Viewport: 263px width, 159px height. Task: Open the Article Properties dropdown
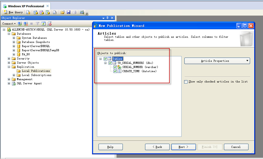(217, 61)
